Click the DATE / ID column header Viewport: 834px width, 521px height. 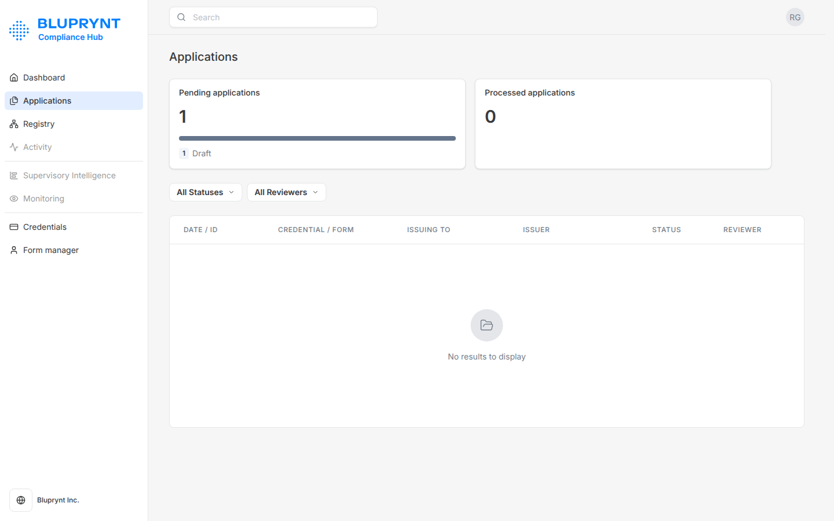pos(200,230)
